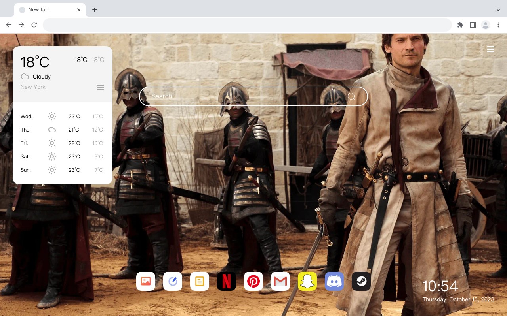This screenshot has height=316, width=507.
Task: Click Saturday's sunny weather icon
Action: pyautogui.click(x=52, y=156)
